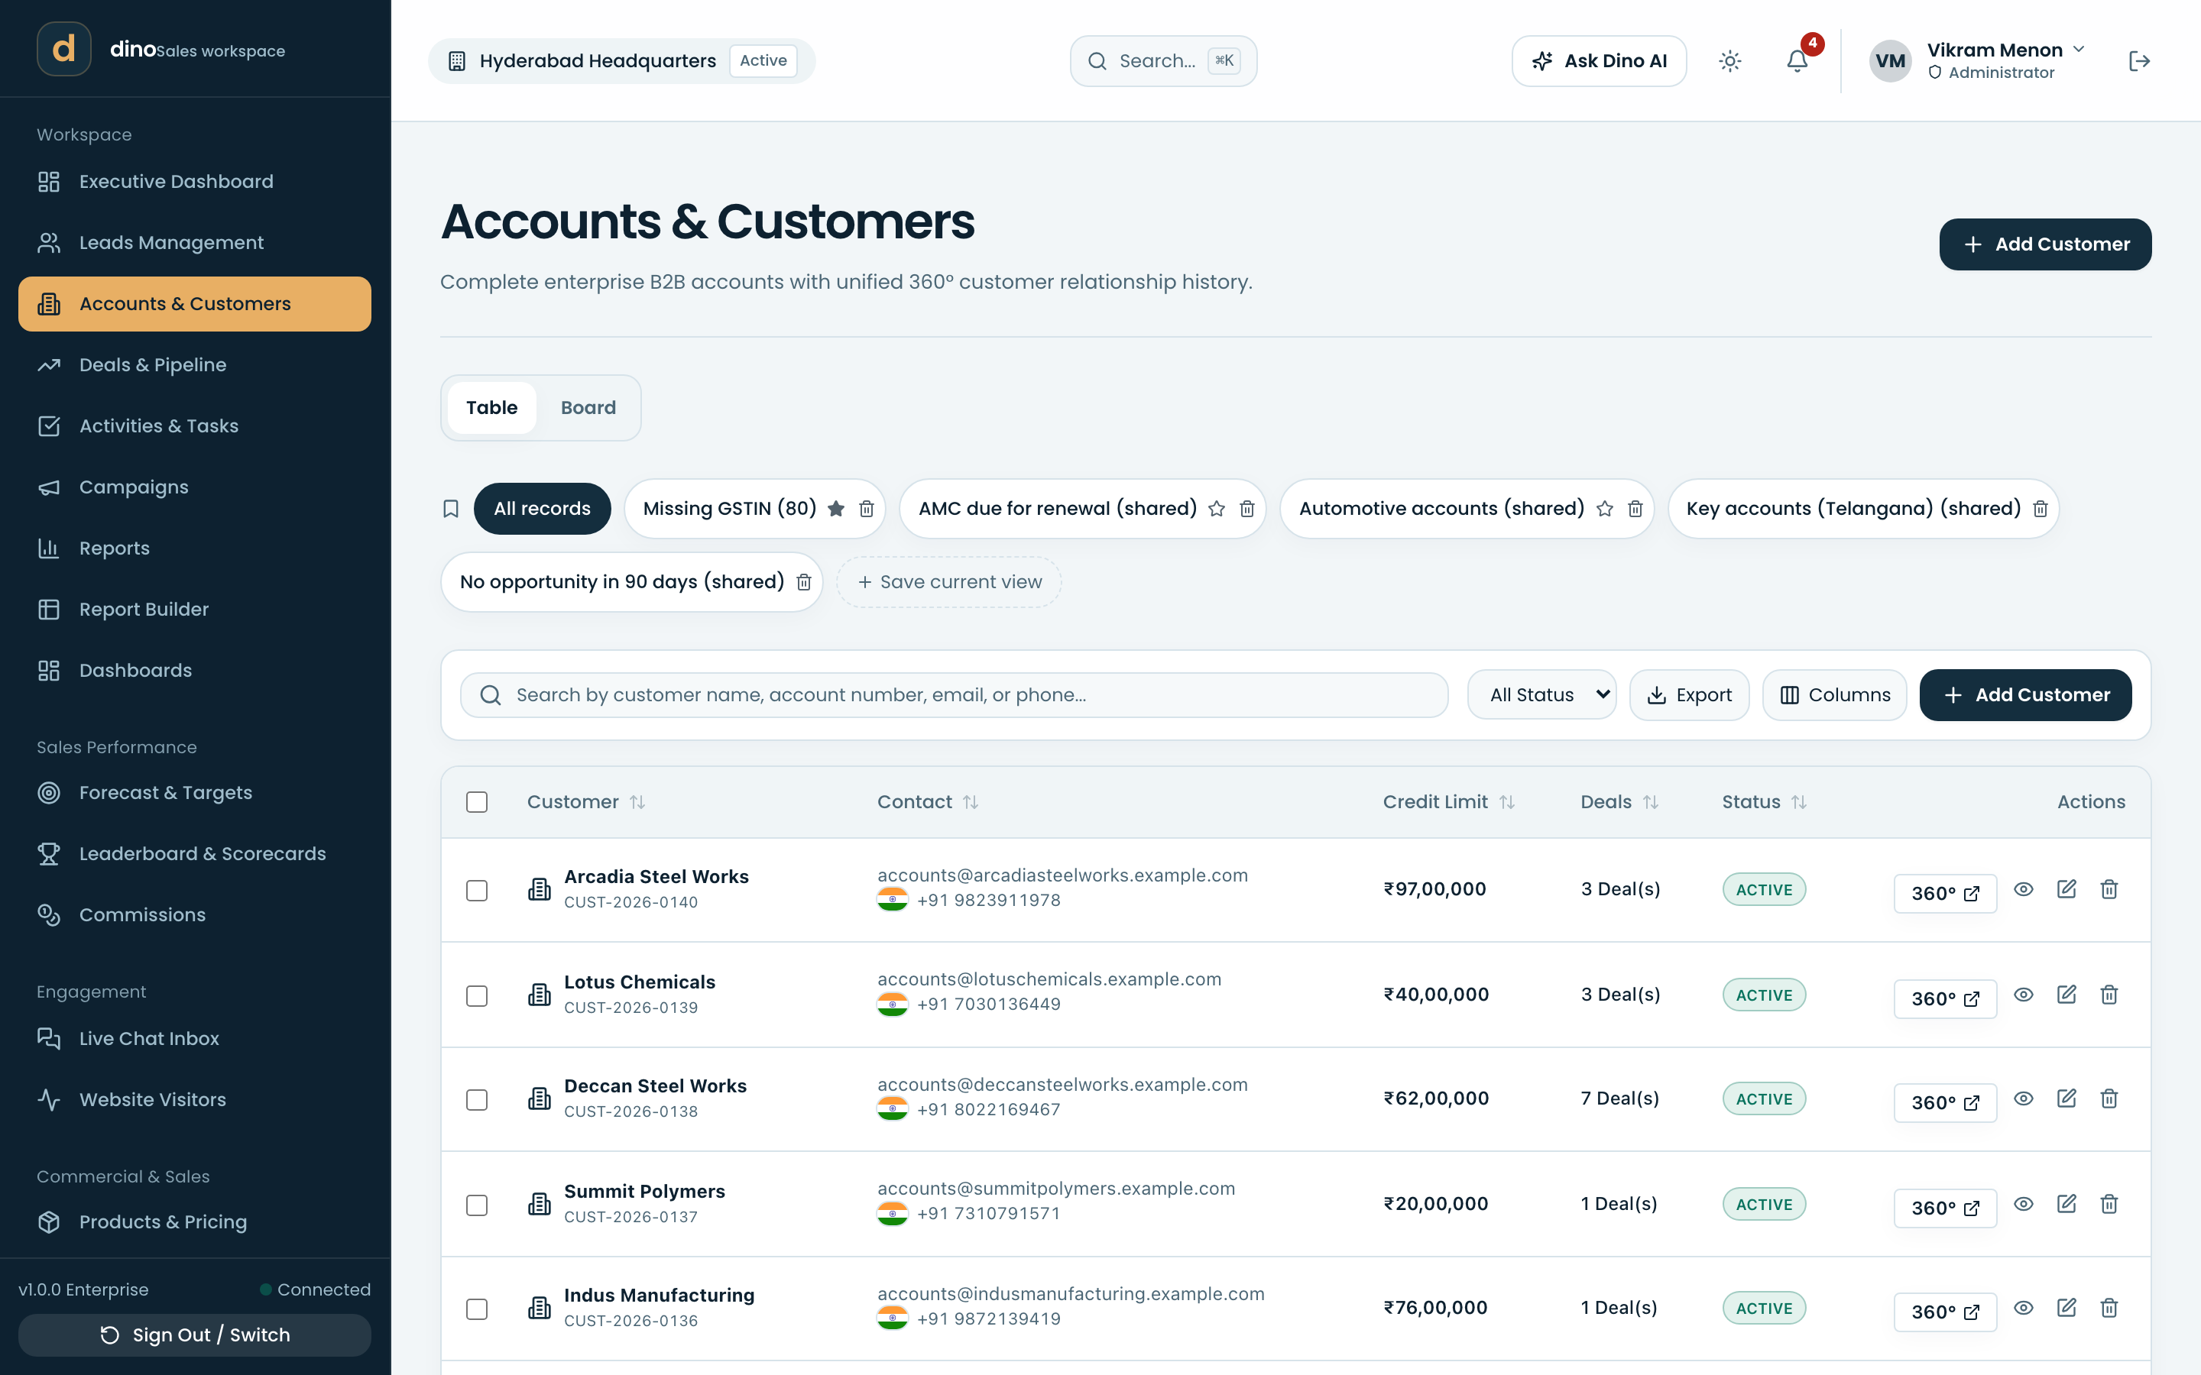The image size is (2201, 1375).
Task: Click Sign Out / Switch button
Action: coord(195,1335)
